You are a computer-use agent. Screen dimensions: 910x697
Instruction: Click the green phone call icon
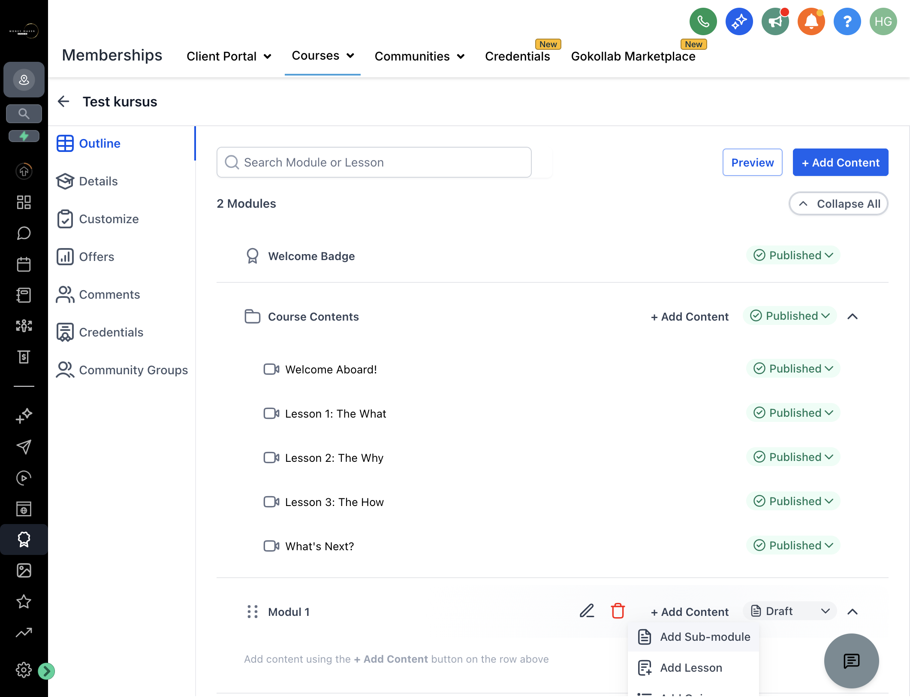coord(703,21)
